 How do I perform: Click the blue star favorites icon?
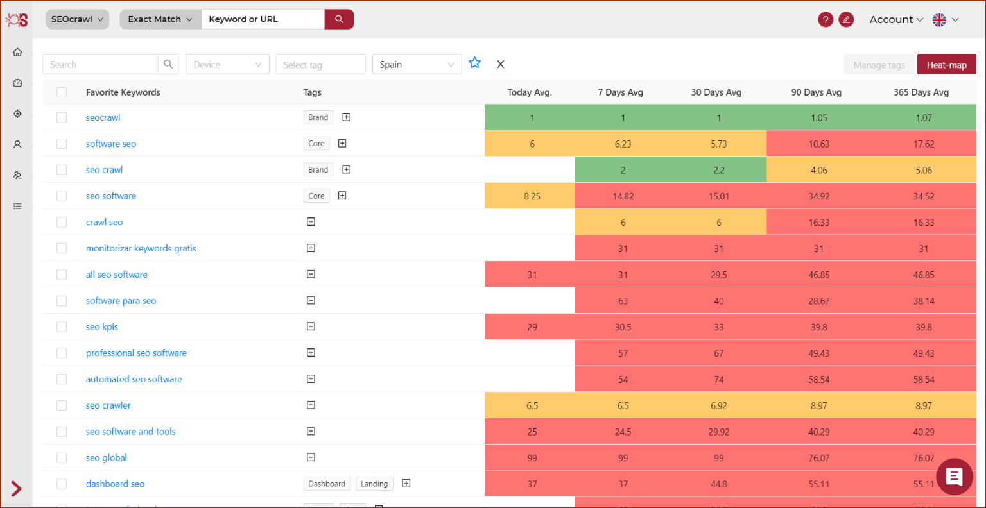coord(474,63)
